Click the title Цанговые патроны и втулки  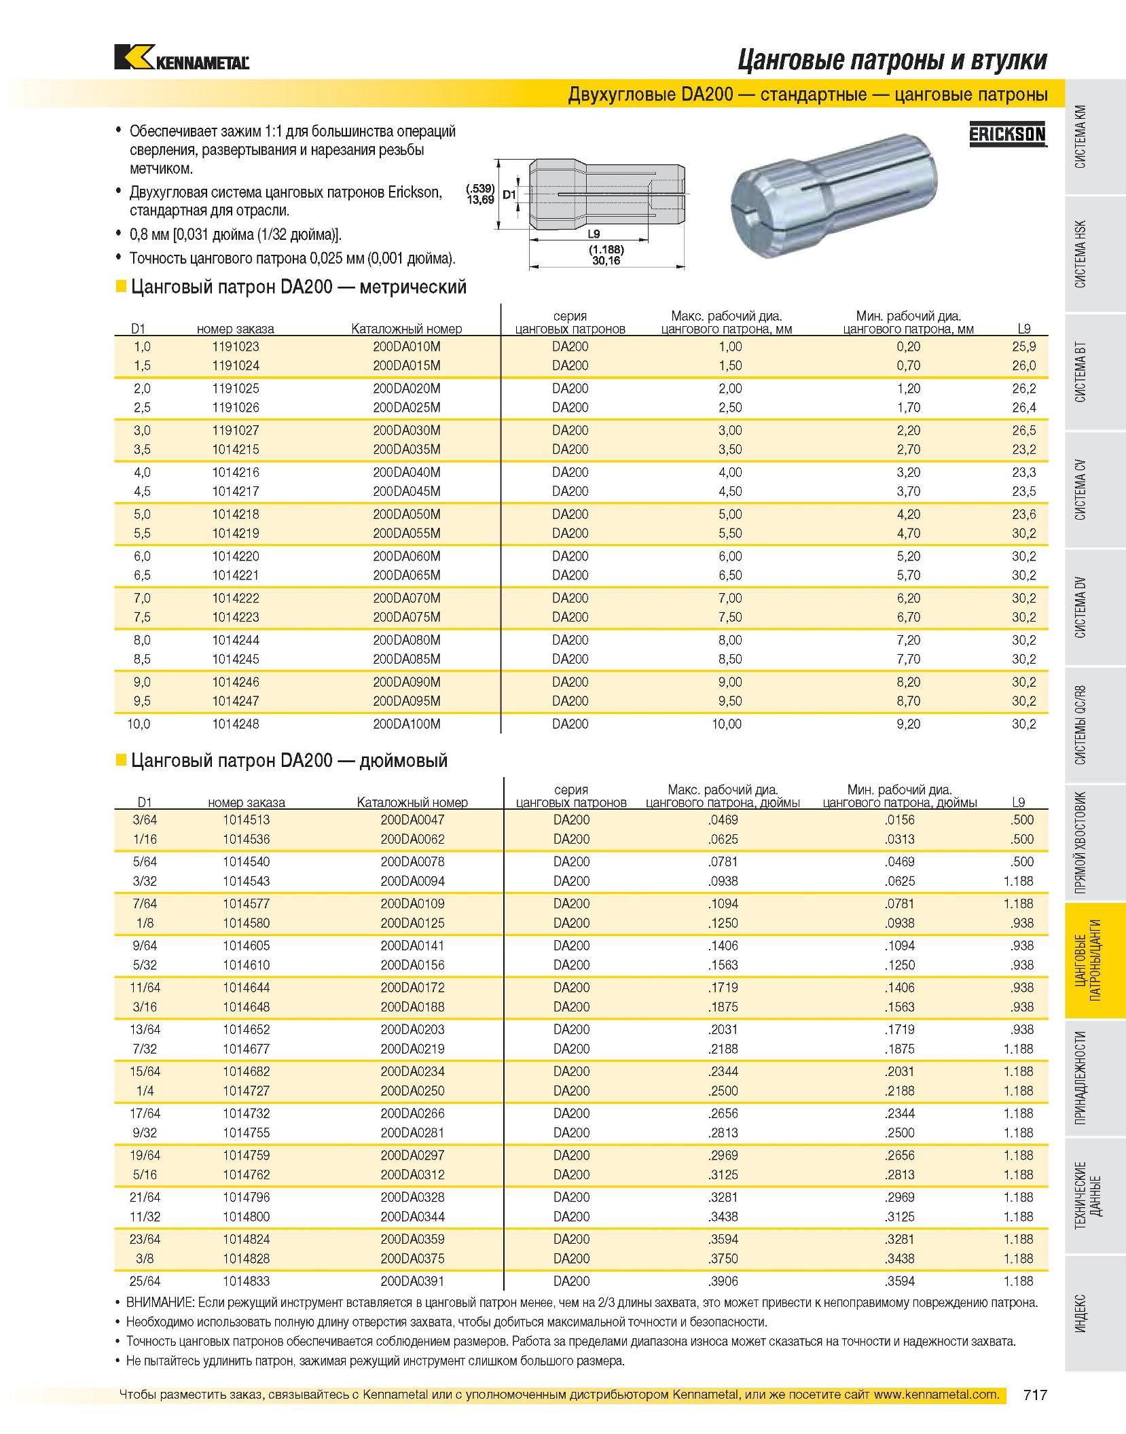click(x=892, y=60)
